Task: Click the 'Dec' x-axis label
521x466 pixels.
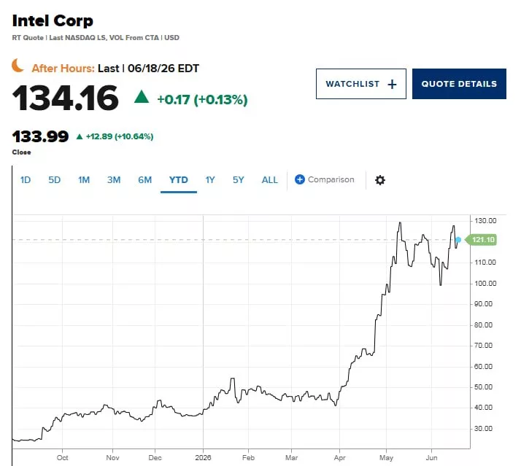Action: [x=155, y=458]
